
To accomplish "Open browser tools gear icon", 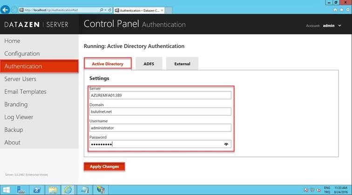I will pos(348,10).
